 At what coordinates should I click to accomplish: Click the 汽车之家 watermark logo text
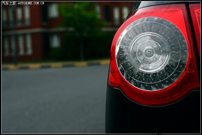[9, 3]
